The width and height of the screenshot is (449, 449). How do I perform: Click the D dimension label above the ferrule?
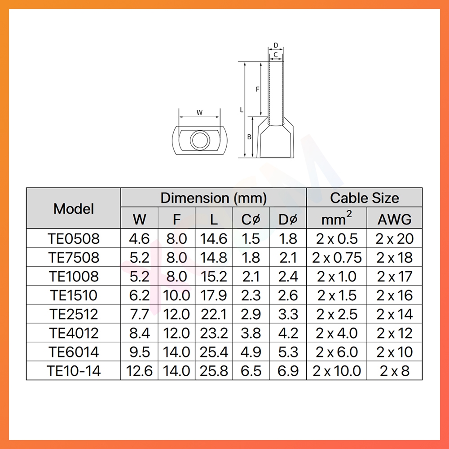pos(276,45)
